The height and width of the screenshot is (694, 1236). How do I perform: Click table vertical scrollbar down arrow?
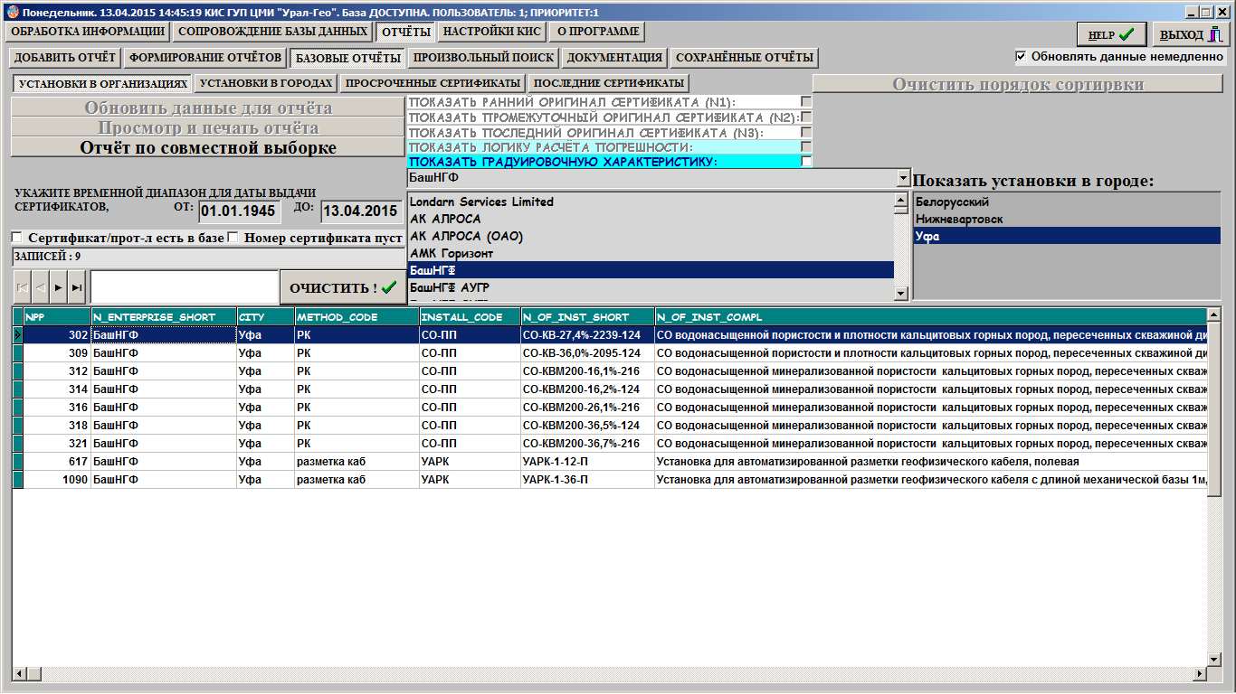(1215, 658)
